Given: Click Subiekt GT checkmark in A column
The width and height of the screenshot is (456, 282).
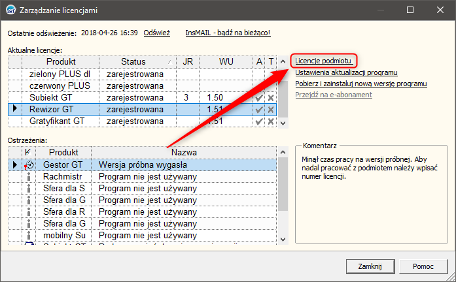Looking at the screenshot, I should (x=259, y=98).
